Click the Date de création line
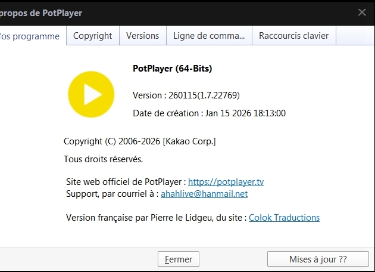This screenshot has width=375, height=272. coord(209,113)
